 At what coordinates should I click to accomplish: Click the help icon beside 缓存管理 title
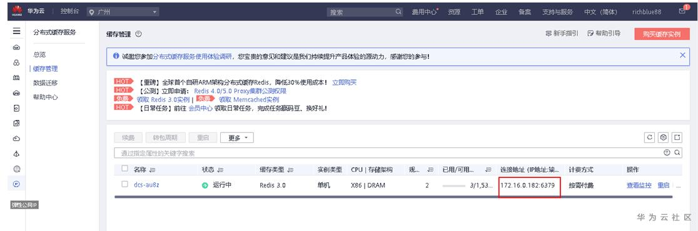coord(138,34)
